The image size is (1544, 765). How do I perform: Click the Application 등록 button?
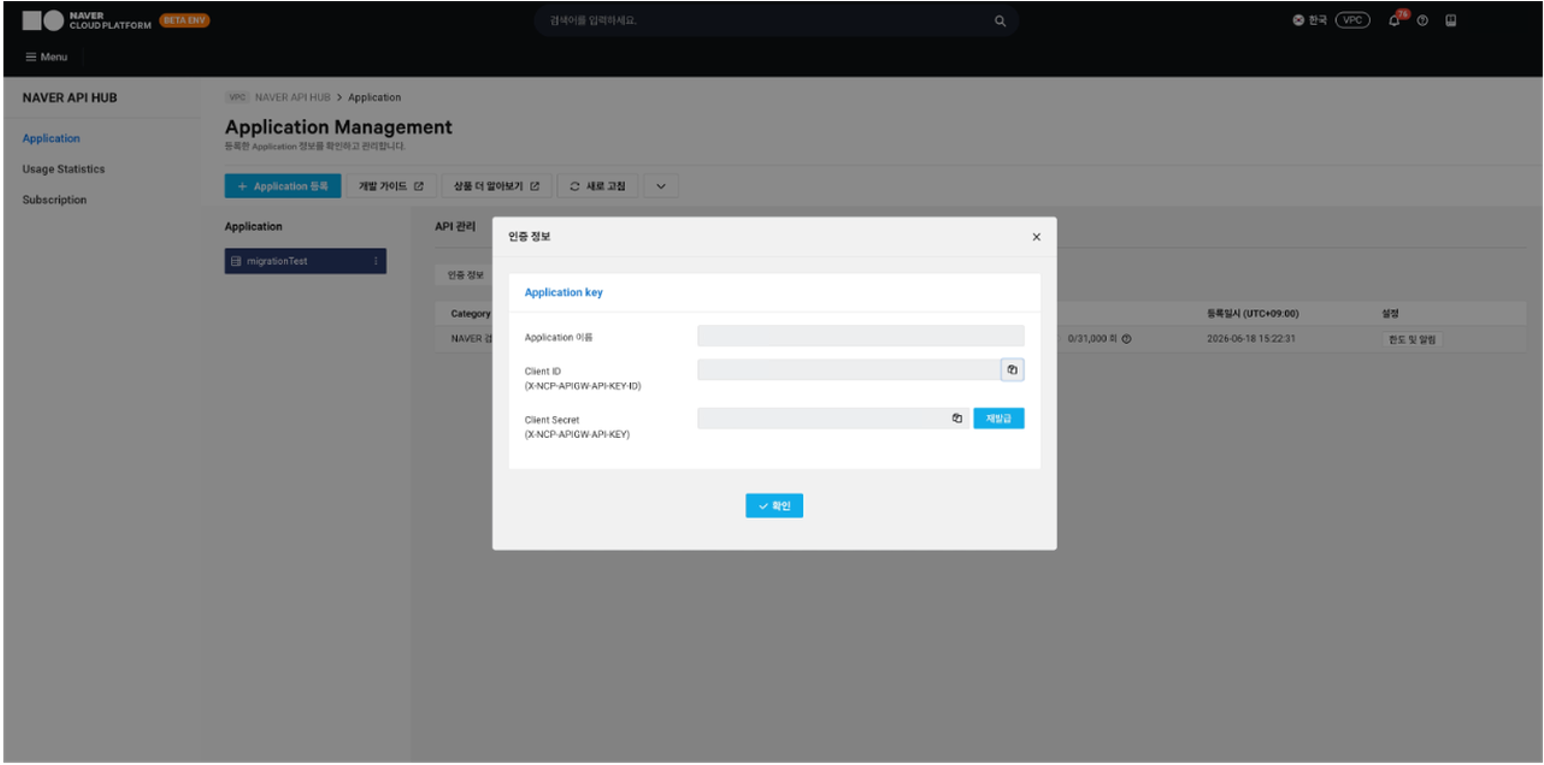coord(283,186)
